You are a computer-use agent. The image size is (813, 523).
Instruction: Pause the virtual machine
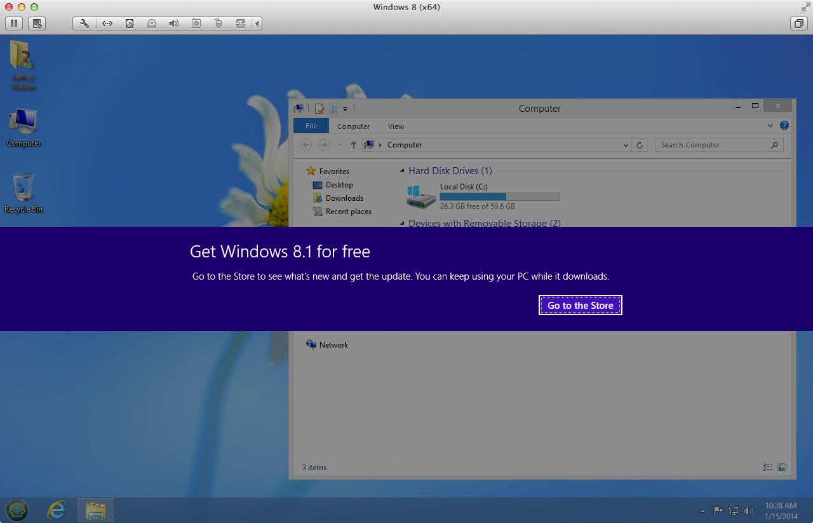[14, 24]
